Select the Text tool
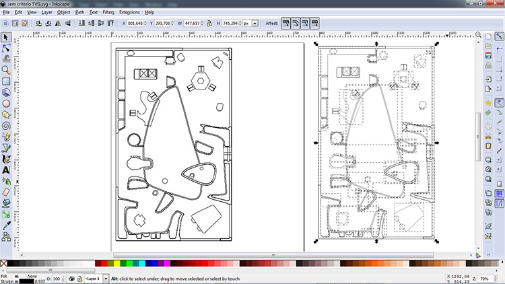 tap(6, 170)
